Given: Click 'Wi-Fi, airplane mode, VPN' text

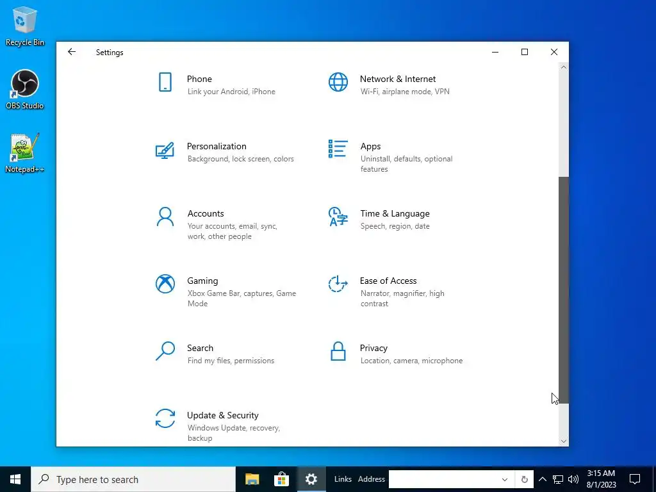Looking at the screenshot, I should tap(405, 92).
